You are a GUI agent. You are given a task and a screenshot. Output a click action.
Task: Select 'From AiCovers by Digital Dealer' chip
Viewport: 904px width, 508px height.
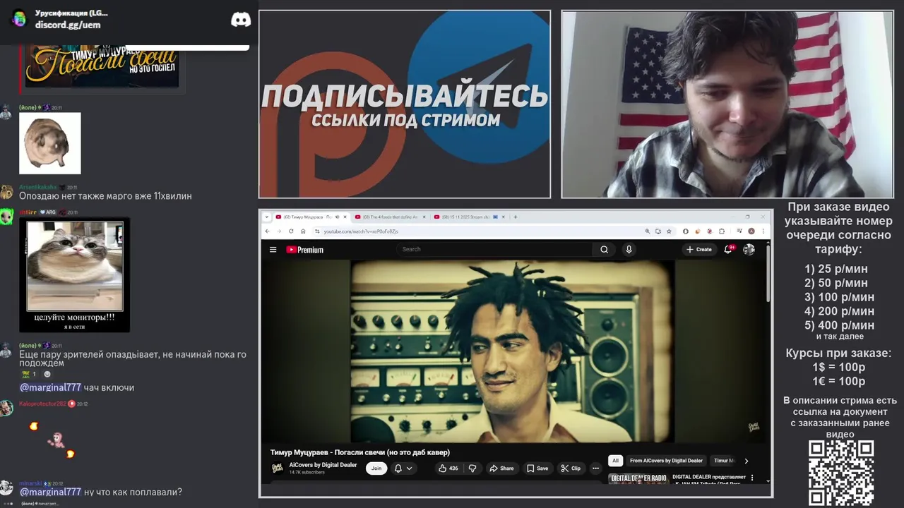pyautogui.click(x=666, y=461)
